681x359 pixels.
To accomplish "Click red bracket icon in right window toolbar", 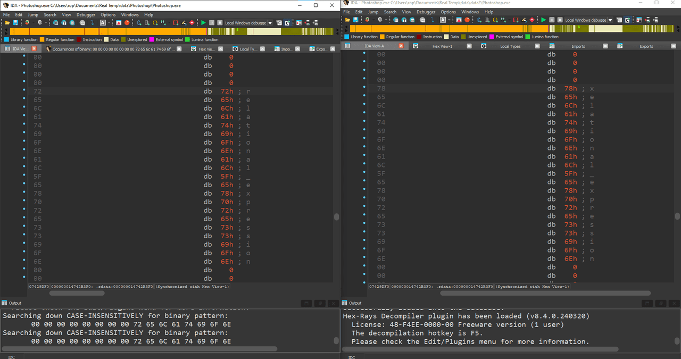I will pyautogui.click(x=516, y=20).
